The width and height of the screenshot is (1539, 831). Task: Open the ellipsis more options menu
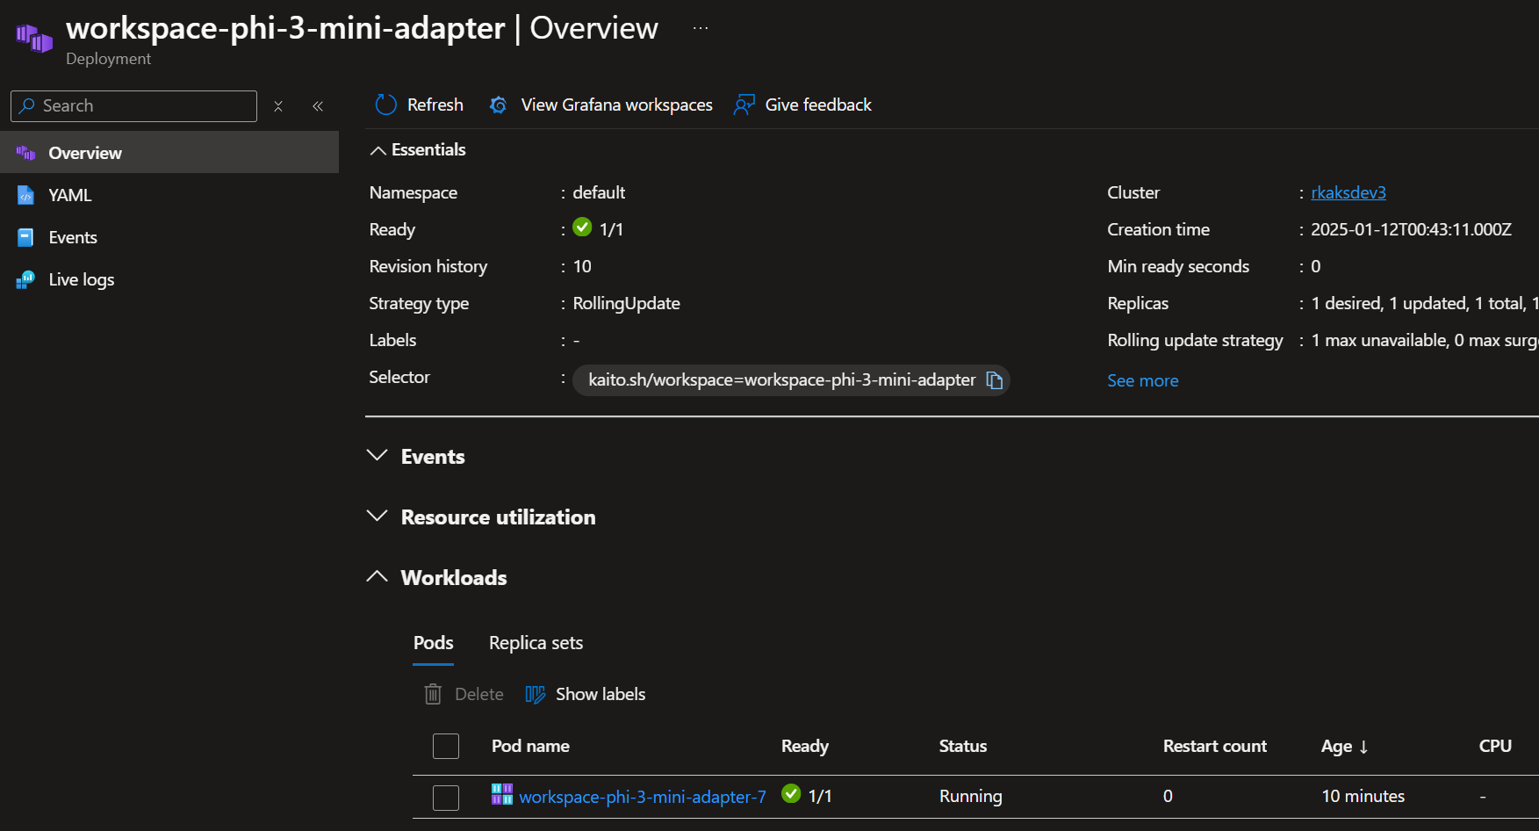click(x=700, y=28)
